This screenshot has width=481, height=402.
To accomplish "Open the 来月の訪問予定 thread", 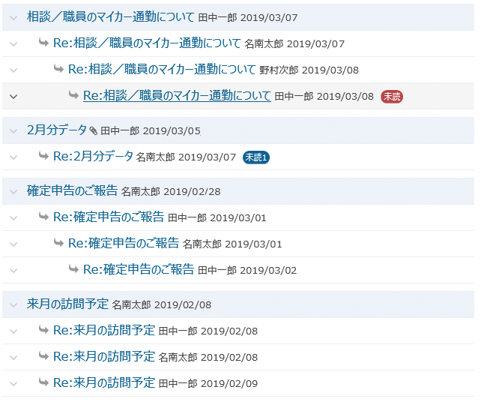I will point(67,304).
